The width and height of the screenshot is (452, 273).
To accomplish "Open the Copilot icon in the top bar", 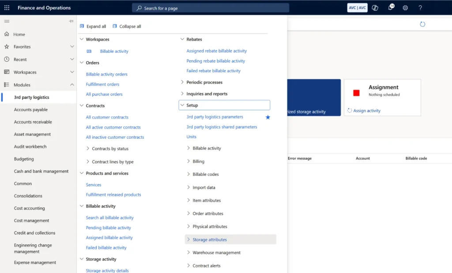I will [x=374, y=7].
